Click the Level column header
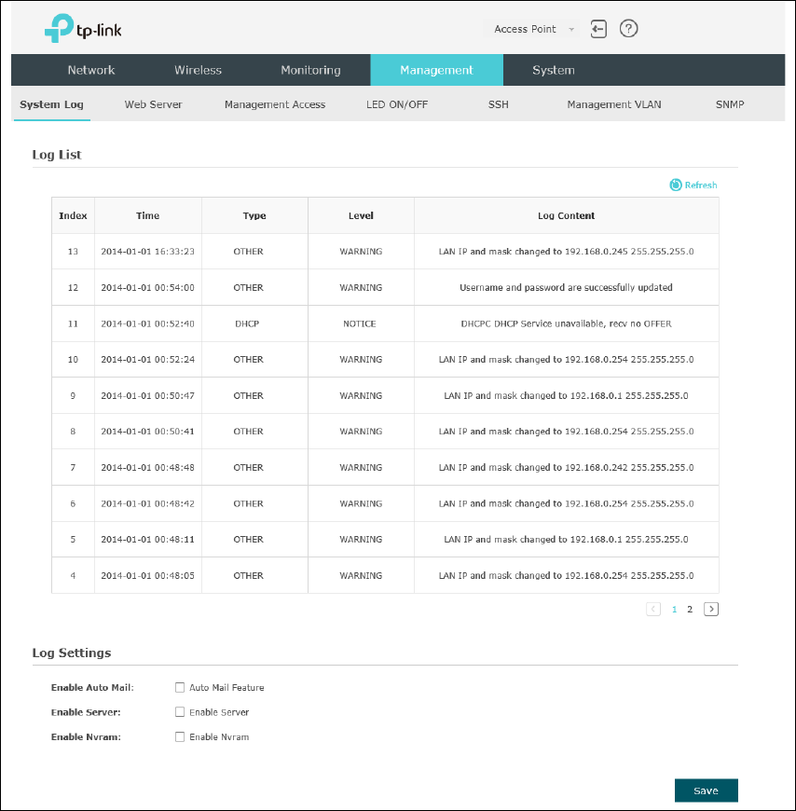This screenshot has width=796, height=811. click(361, 215)
